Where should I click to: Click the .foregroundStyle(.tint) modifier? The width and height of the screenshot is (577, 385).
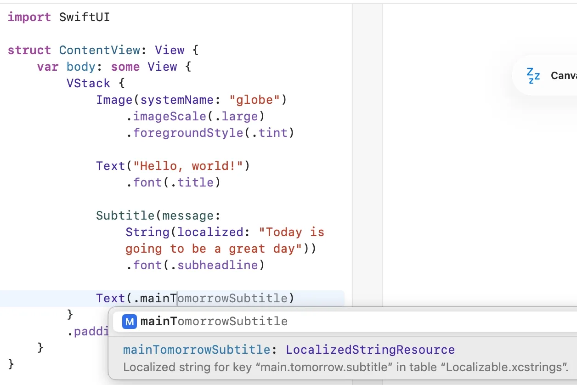[x=210, y=133]
